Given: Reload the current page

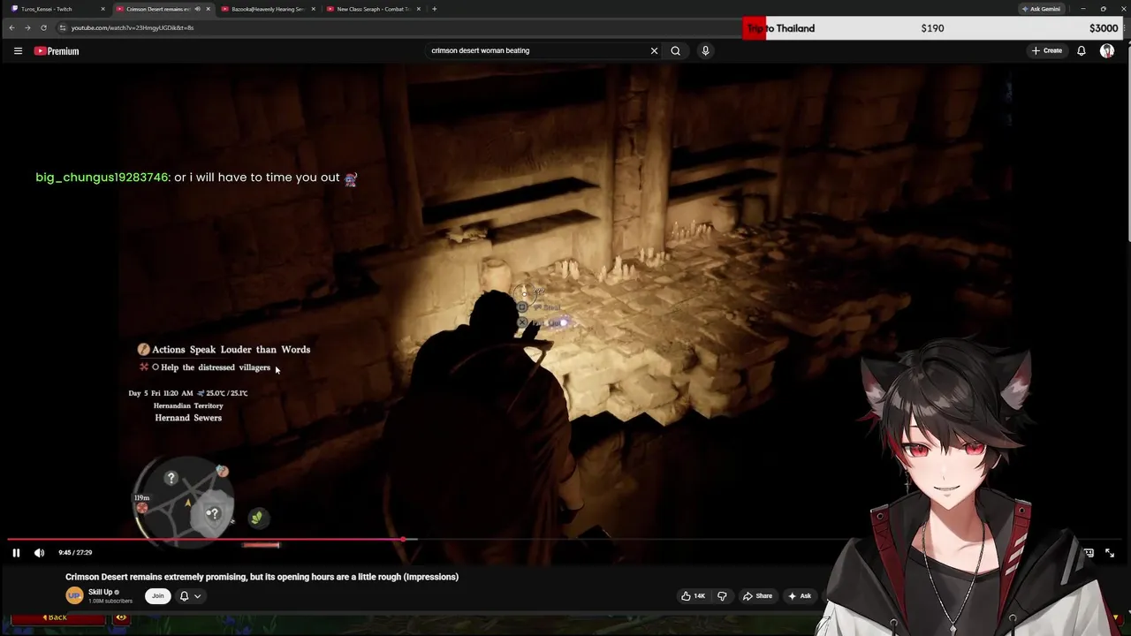Looking at the screenshot, I should tap(43, 27).
